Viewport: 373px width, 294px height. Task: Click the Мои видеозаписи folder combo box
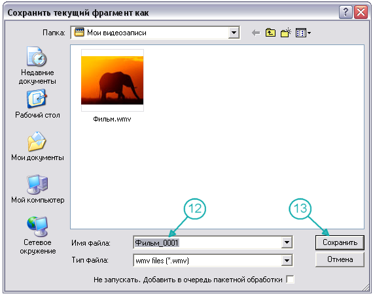click(155, 33)
